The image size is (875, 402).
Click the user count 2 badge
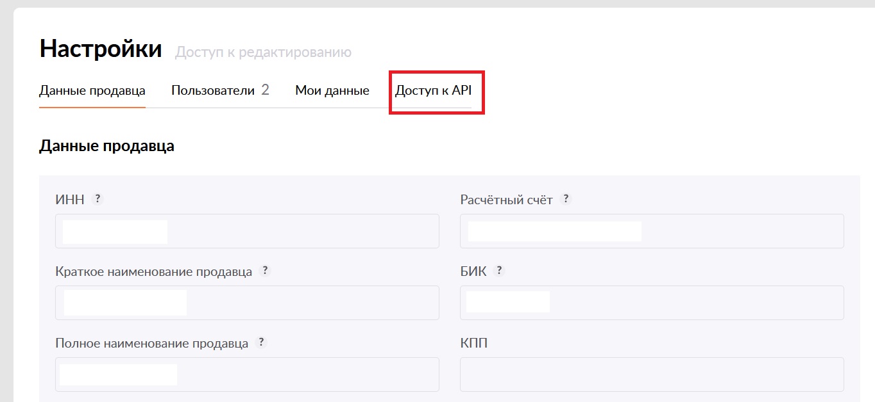[265, 90]
